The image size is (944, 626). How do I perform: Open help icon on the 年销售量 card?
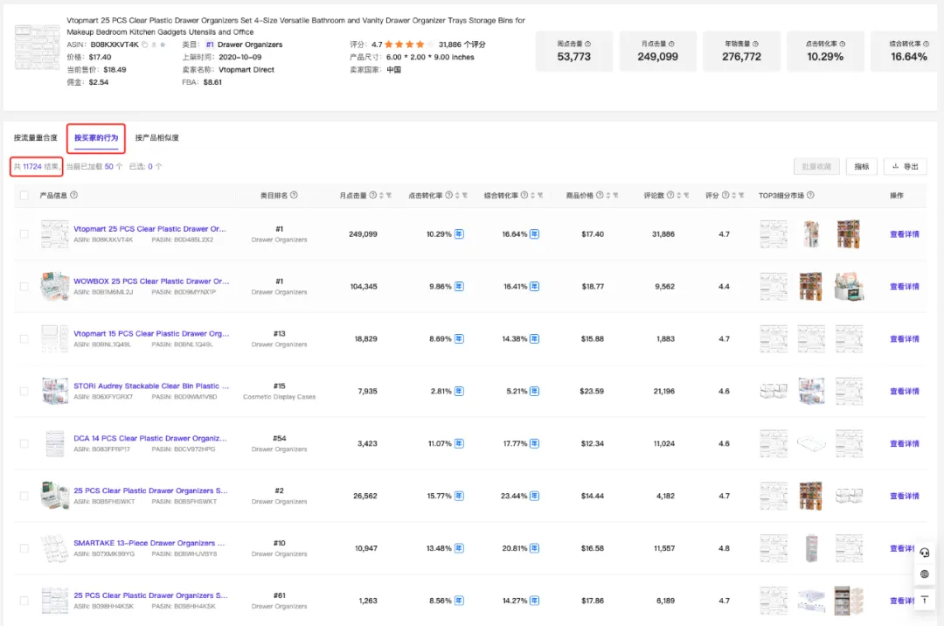pos(755,44)
